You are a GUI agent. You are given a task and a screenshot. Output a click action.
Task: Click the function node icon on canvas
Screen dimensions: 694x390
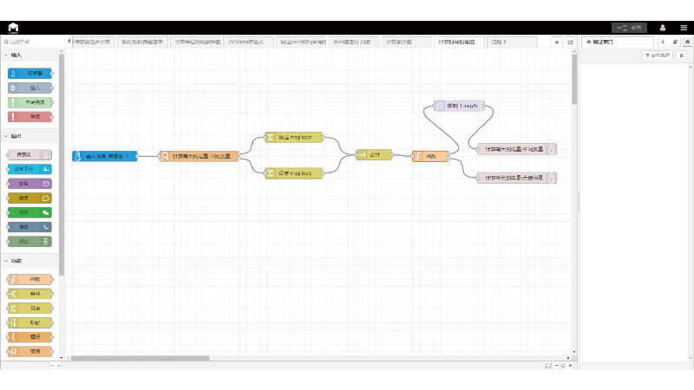(x=417, y=155)
